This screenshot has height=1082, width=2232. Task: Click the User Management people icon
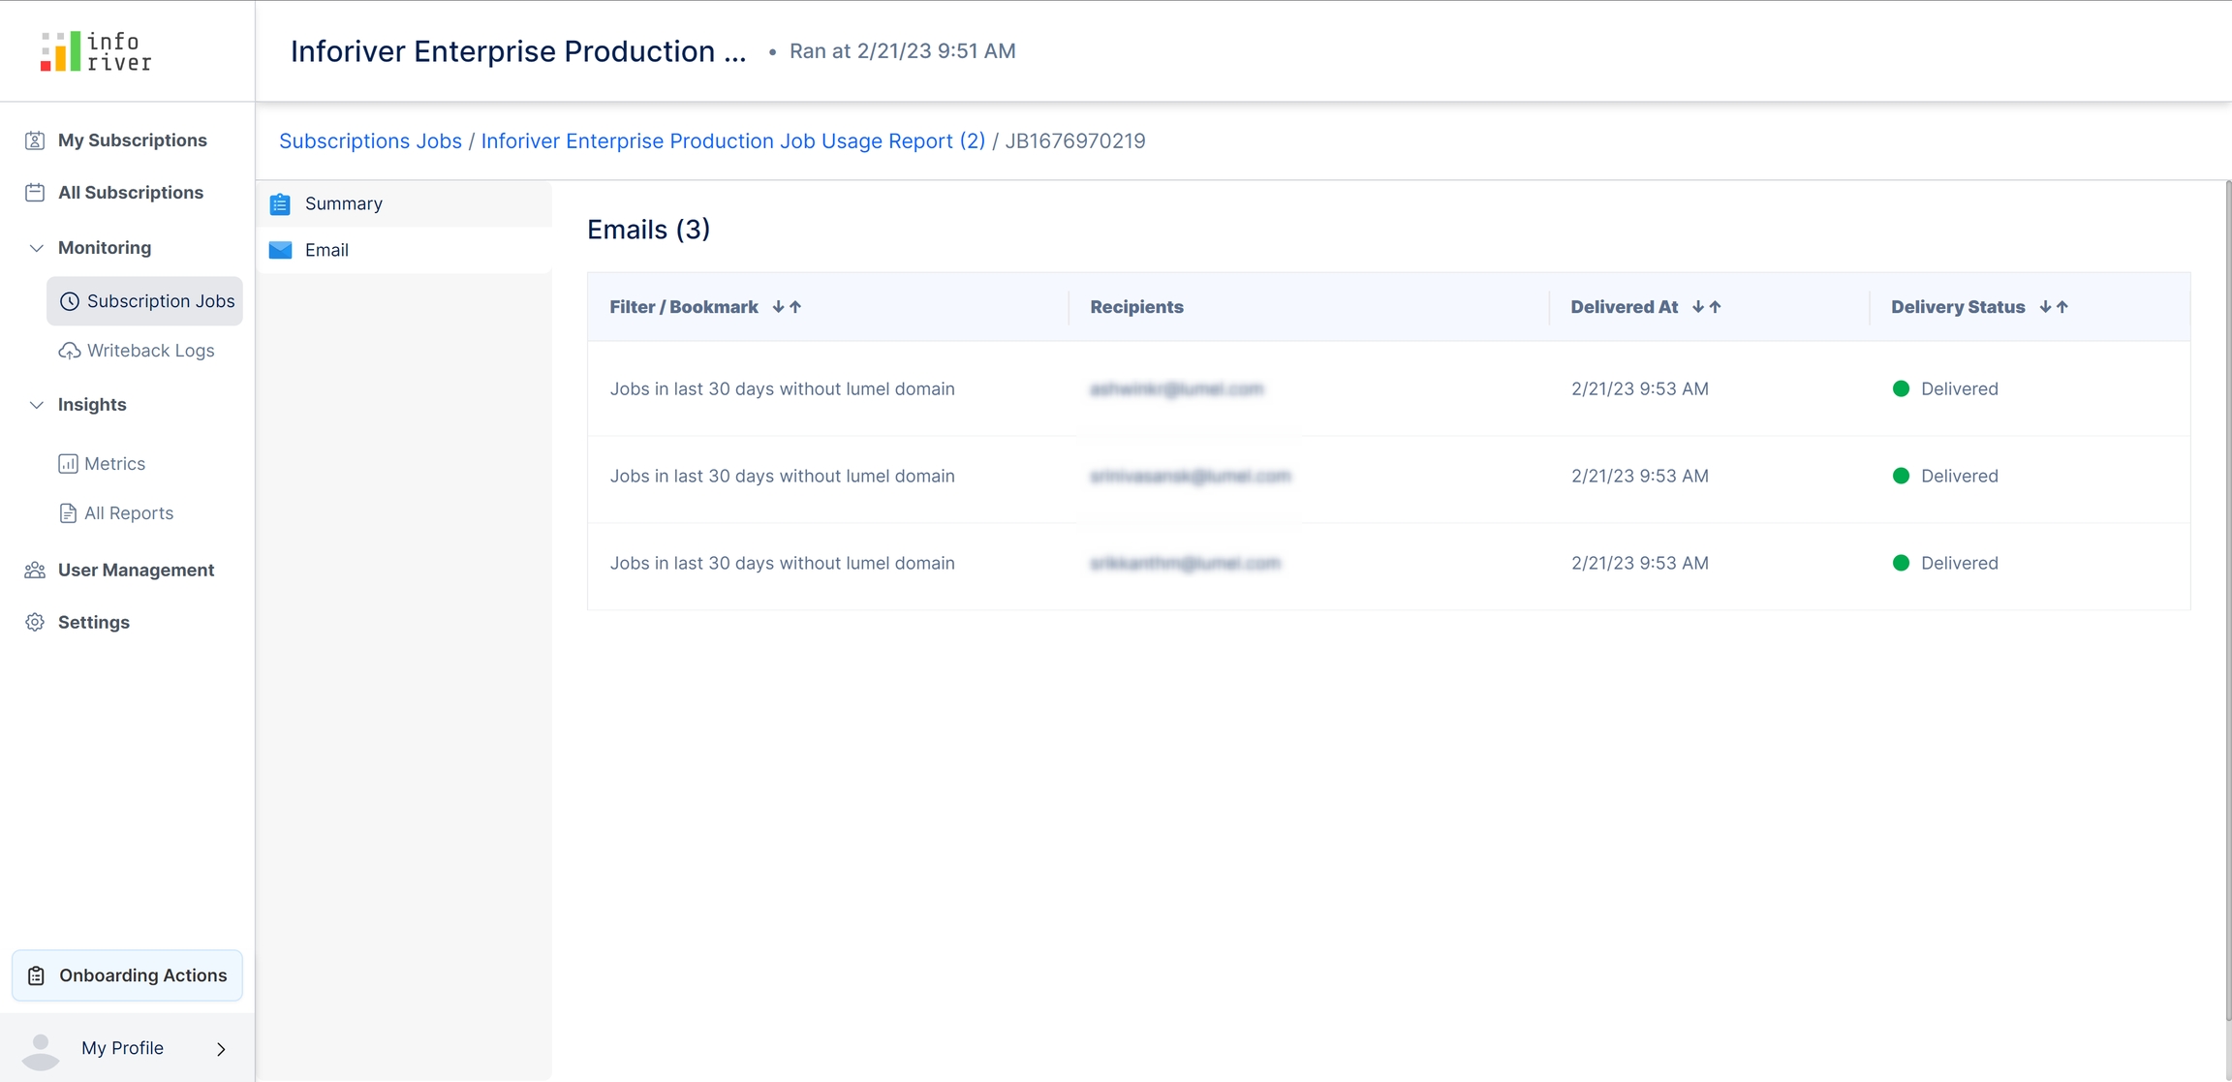tap(35, 571)
